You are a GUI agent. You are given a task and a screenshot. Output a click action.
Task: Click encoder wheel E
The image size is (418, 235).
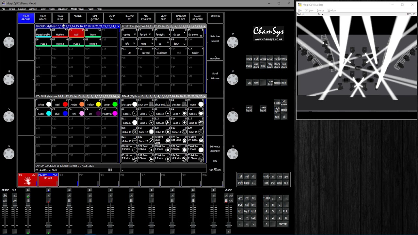tap(233, 42)
